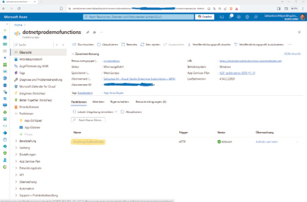Open the App Service Plan link
This screenshot has height=202, width=307.
point(237,73)
